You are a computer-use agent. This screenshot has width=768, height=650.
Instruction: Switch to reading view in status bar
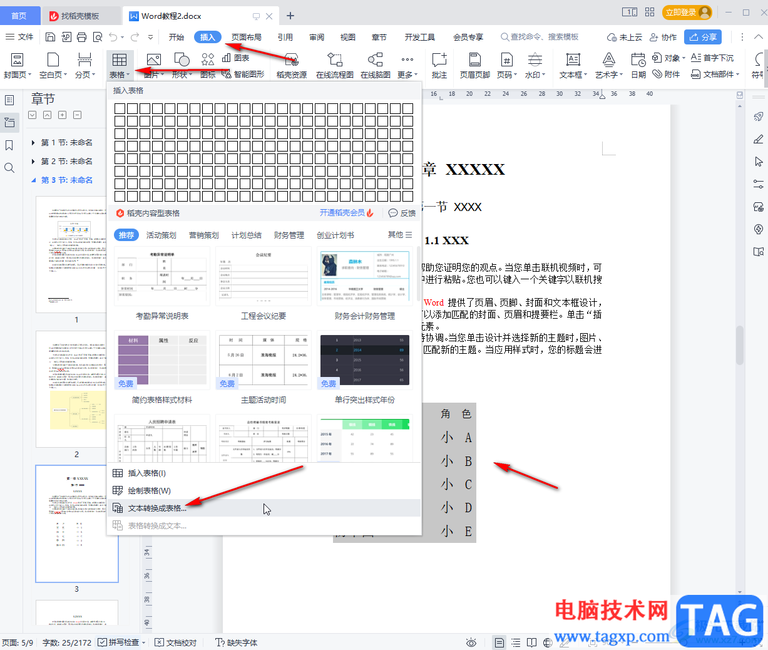[531, 642]
